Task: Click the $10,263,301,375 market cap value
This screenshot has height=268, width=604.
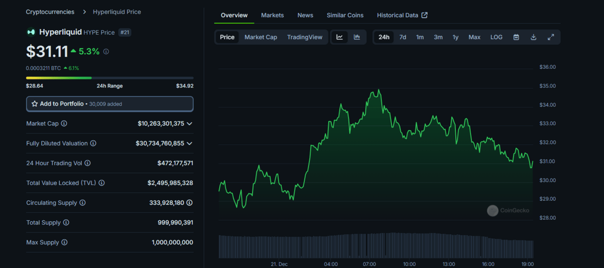Action: [161, 123]
